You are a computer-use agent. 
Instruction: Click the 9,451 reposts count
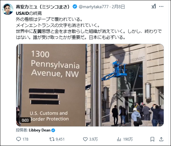click(x=60, y=139)
